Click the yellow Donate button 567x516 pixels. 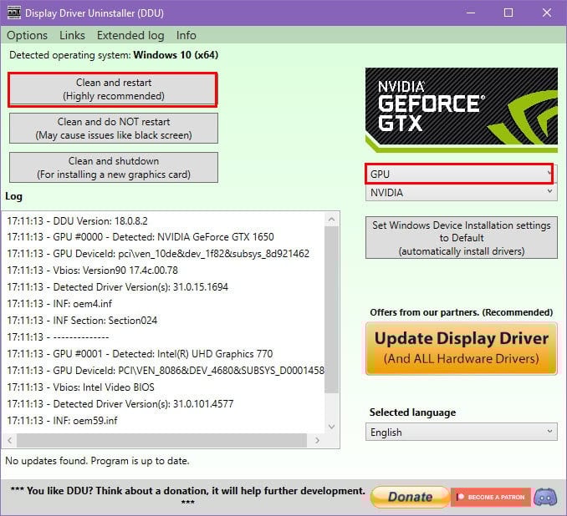click(410, 497)
